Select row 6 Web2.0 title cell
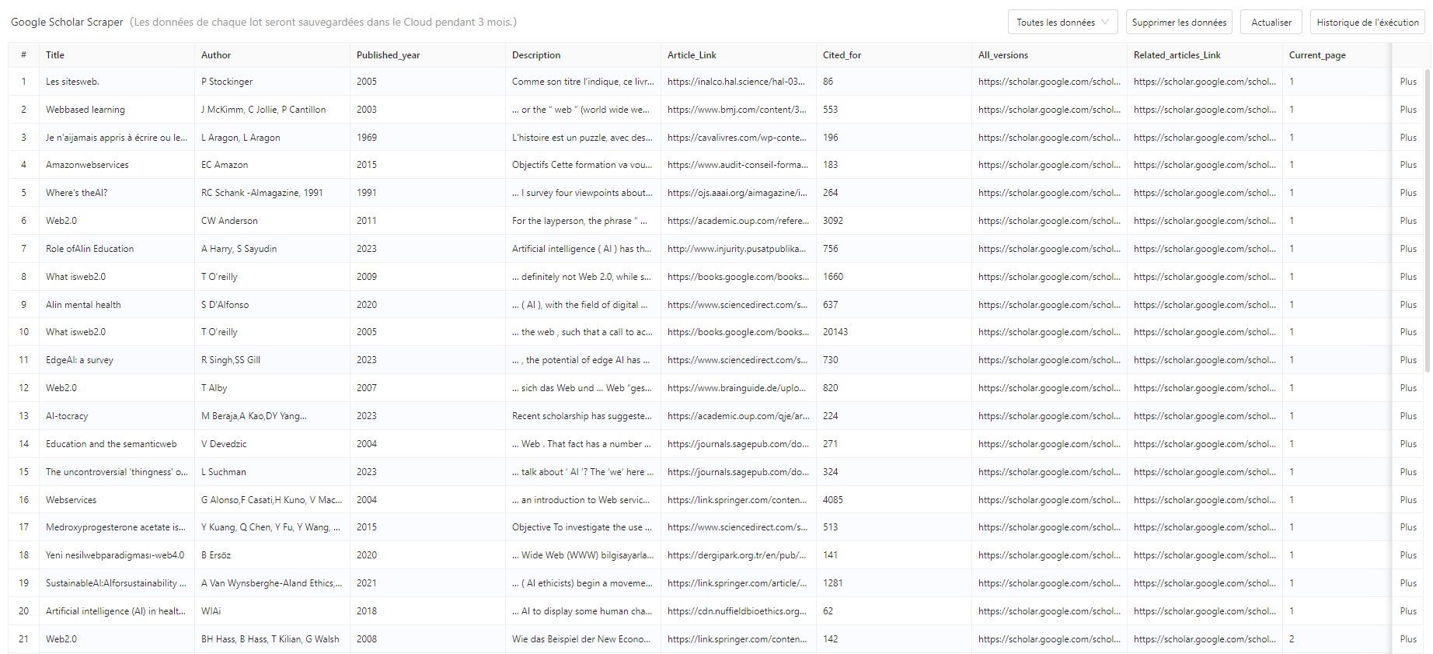 [117, 221]
